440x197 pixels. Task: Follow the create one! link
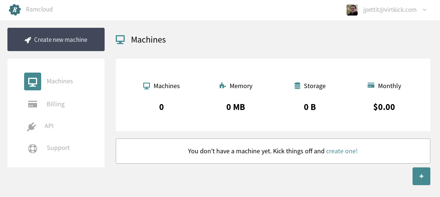[342, 151]
